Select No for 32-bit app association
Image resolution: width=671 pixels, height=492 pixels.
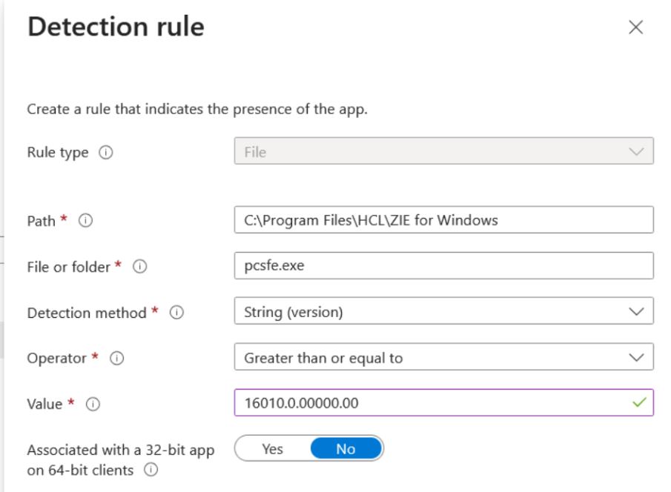(346, 449)
